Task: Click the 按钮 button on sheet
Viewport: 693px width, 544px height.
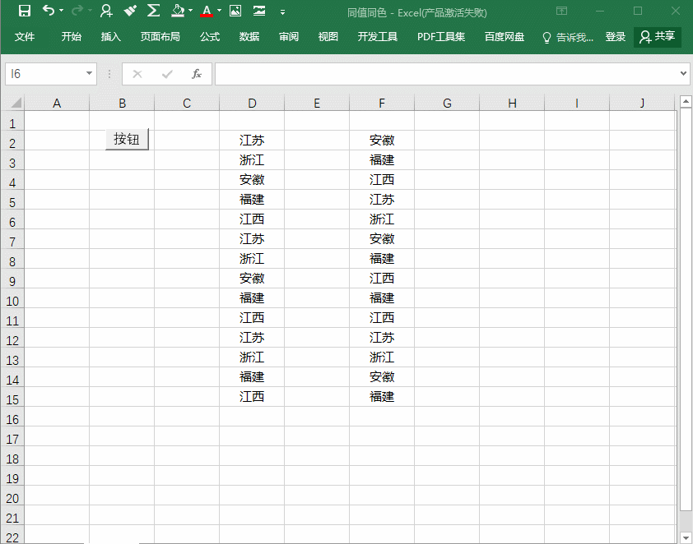Action: pyautogui.click(x=127, y=139)
